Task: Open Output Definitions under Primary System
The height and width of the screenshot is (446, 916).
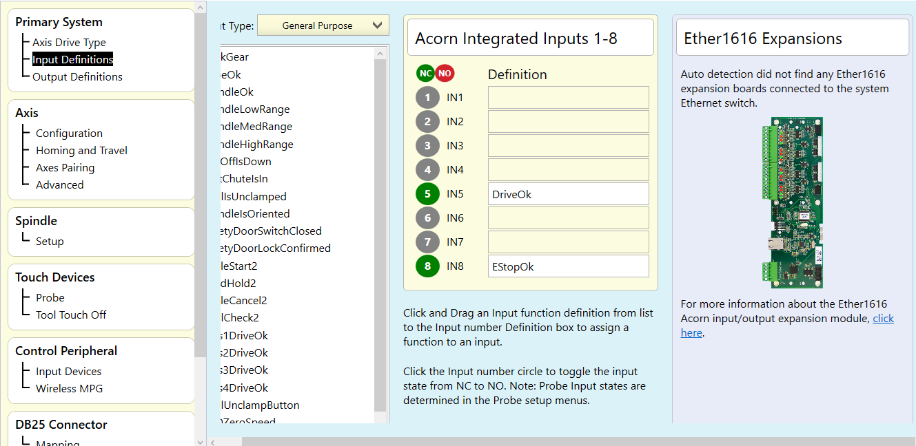Action: (x=77, y=77)
